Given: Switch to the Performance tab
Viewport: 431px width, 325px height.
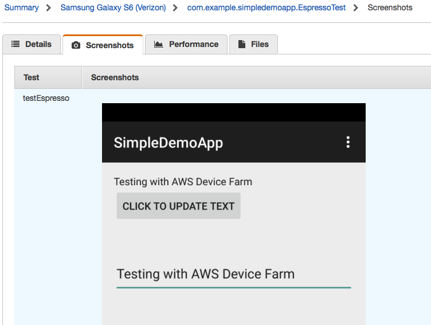Looking at the screenshot, I should pyautogui.click(x=186, y=44).
